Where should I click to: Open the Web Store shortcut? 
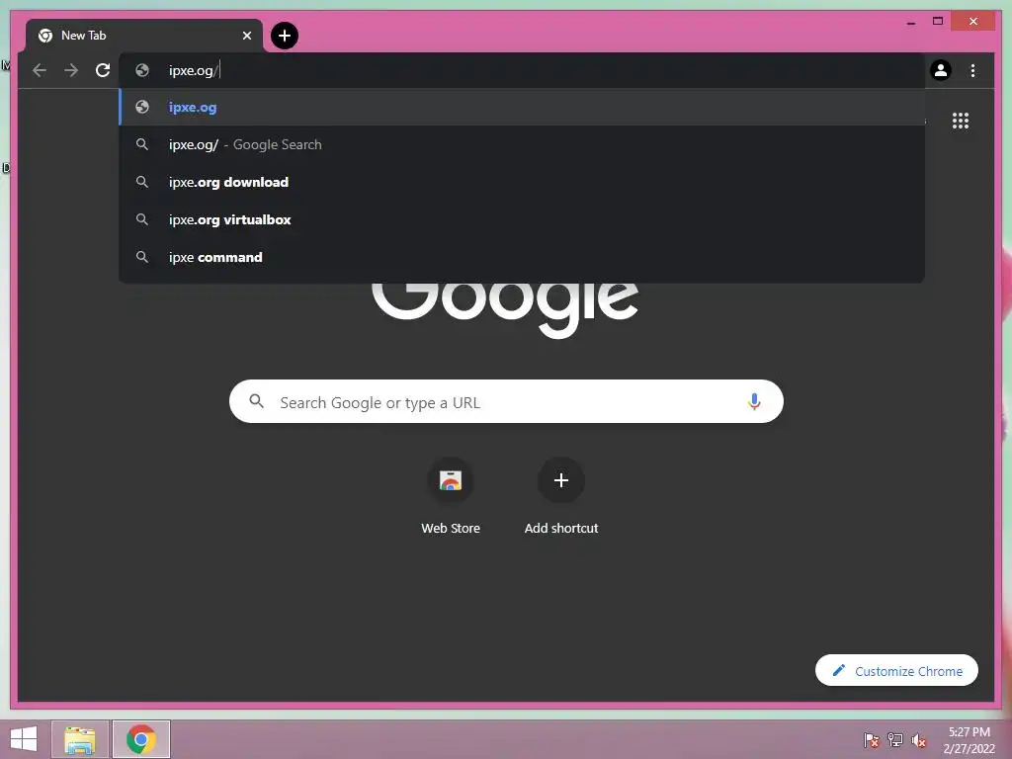click(x=451, y=496)
